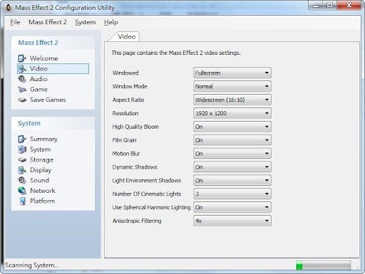
Task: Open the Number Of Cinematic Lights dropdown
Action: click(232, 194)
